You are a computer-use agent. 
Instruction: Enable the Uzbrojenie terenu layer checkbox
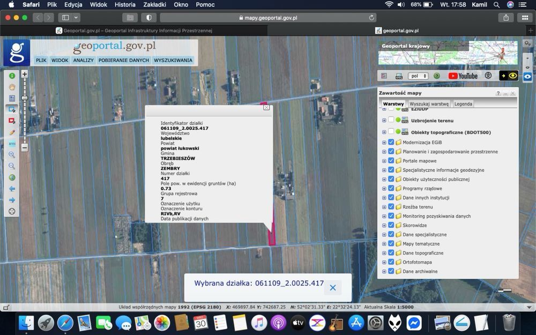391,120
